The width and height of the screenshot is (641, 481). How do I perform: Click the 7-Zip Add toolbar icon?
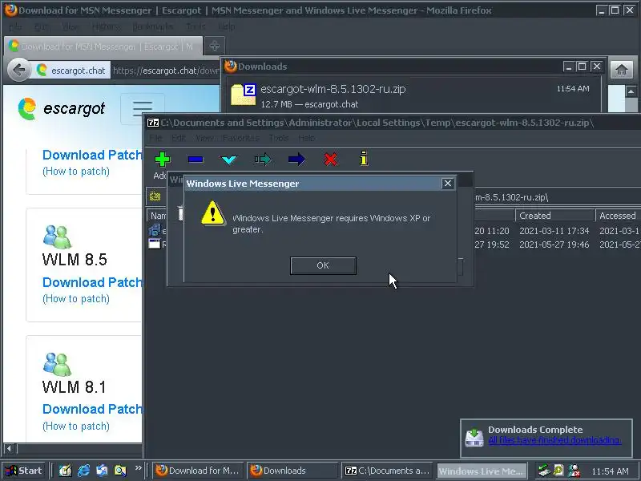tap(163, 159)
